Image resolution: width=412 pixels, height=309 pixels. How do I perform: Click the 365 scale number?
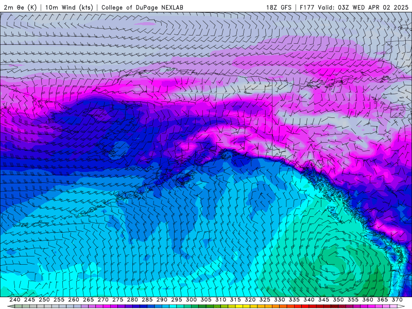point(383,300)
